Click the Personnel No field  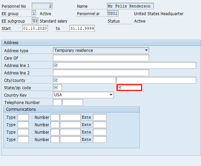(x=42, y=6)
